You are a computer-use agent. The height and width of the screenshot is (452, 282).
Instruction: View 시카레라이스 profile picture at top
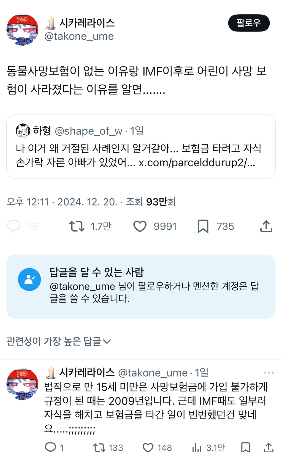[x=22, y=30]
